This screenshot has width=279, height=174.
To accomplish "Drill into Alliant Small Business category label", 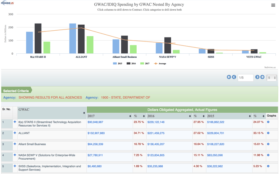I will (x=125, y=57).
